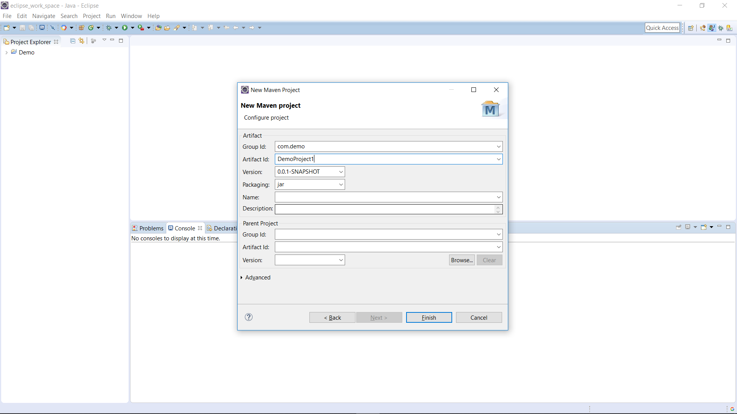Toggle Pin Console icon
The height and width of the screenshot is (414, 737).
point(678,227)
